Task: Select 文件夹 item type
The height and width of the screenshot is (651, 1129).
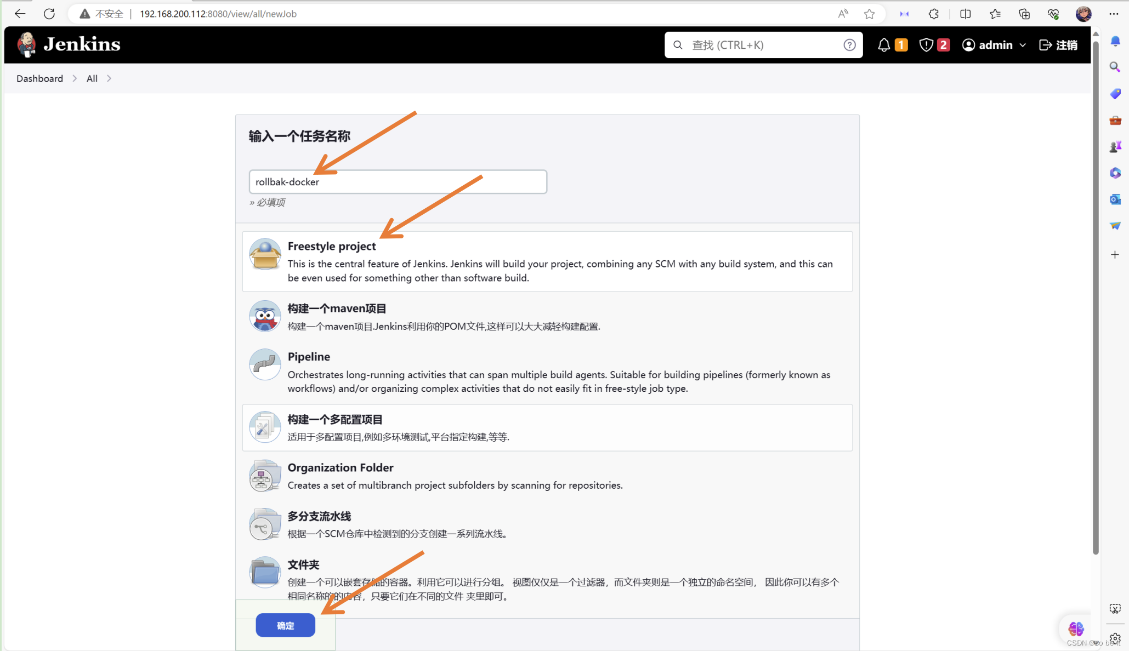Action: click(547, 579)
